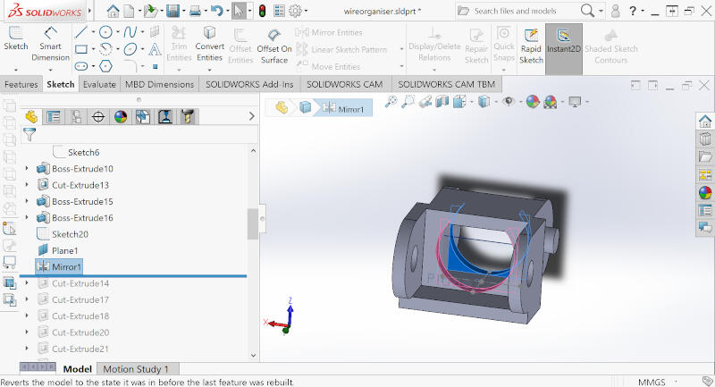Image resolution: width=715 pixels, height=387 pixels.
Task: Click the feature tree filter funnel
Action: (29, 134)
